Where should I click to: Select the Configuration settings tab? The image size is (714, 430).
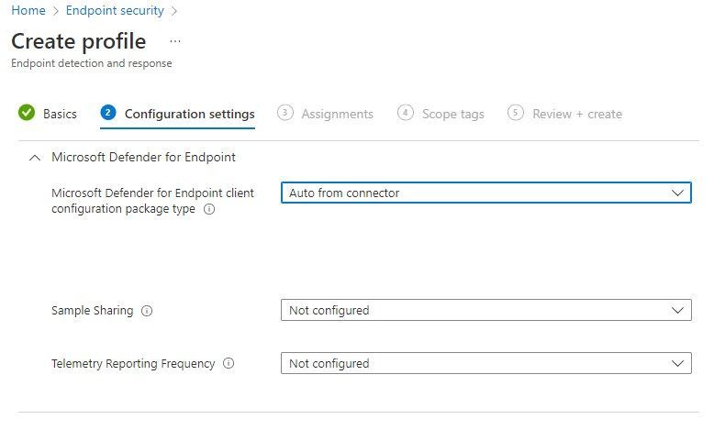189,115
